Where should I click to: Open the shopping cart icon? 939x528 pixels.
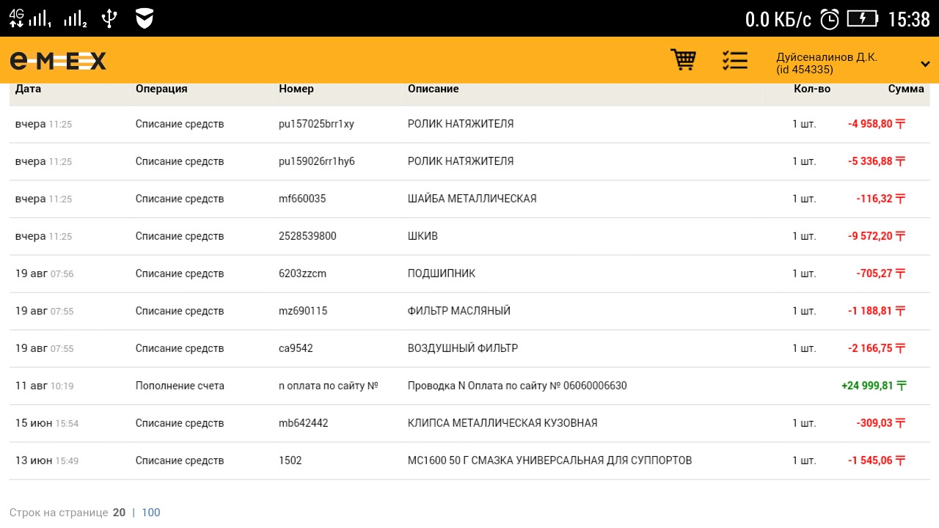[684, 60]
